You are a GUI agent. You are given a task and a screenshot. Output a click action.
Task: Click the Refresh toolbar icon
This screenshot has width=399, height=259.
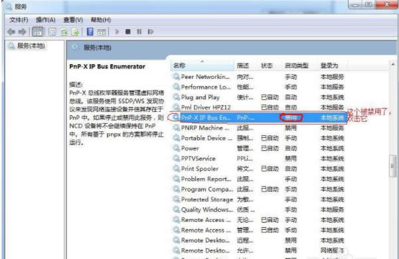tap(64, 32)
